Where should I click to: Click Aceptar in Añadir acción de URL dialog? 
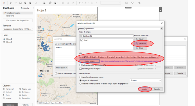click(x=144, y=89)
